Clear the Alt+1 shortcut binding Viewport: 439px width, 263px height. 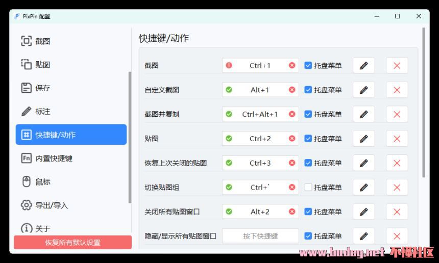point(292,90)
